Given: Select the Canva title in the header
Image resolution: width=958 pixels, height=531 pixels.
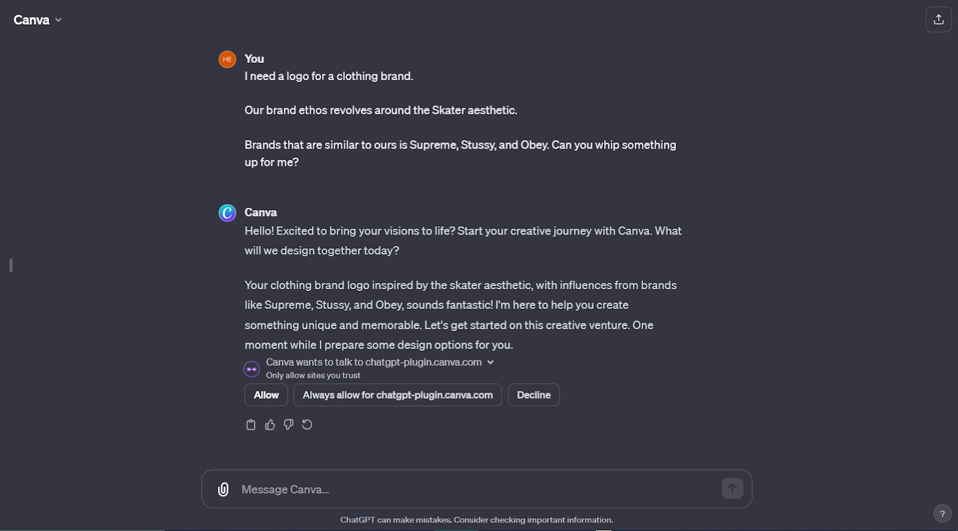Looking at the screenshot, I should pyautogui.click(x=32, y=19).
